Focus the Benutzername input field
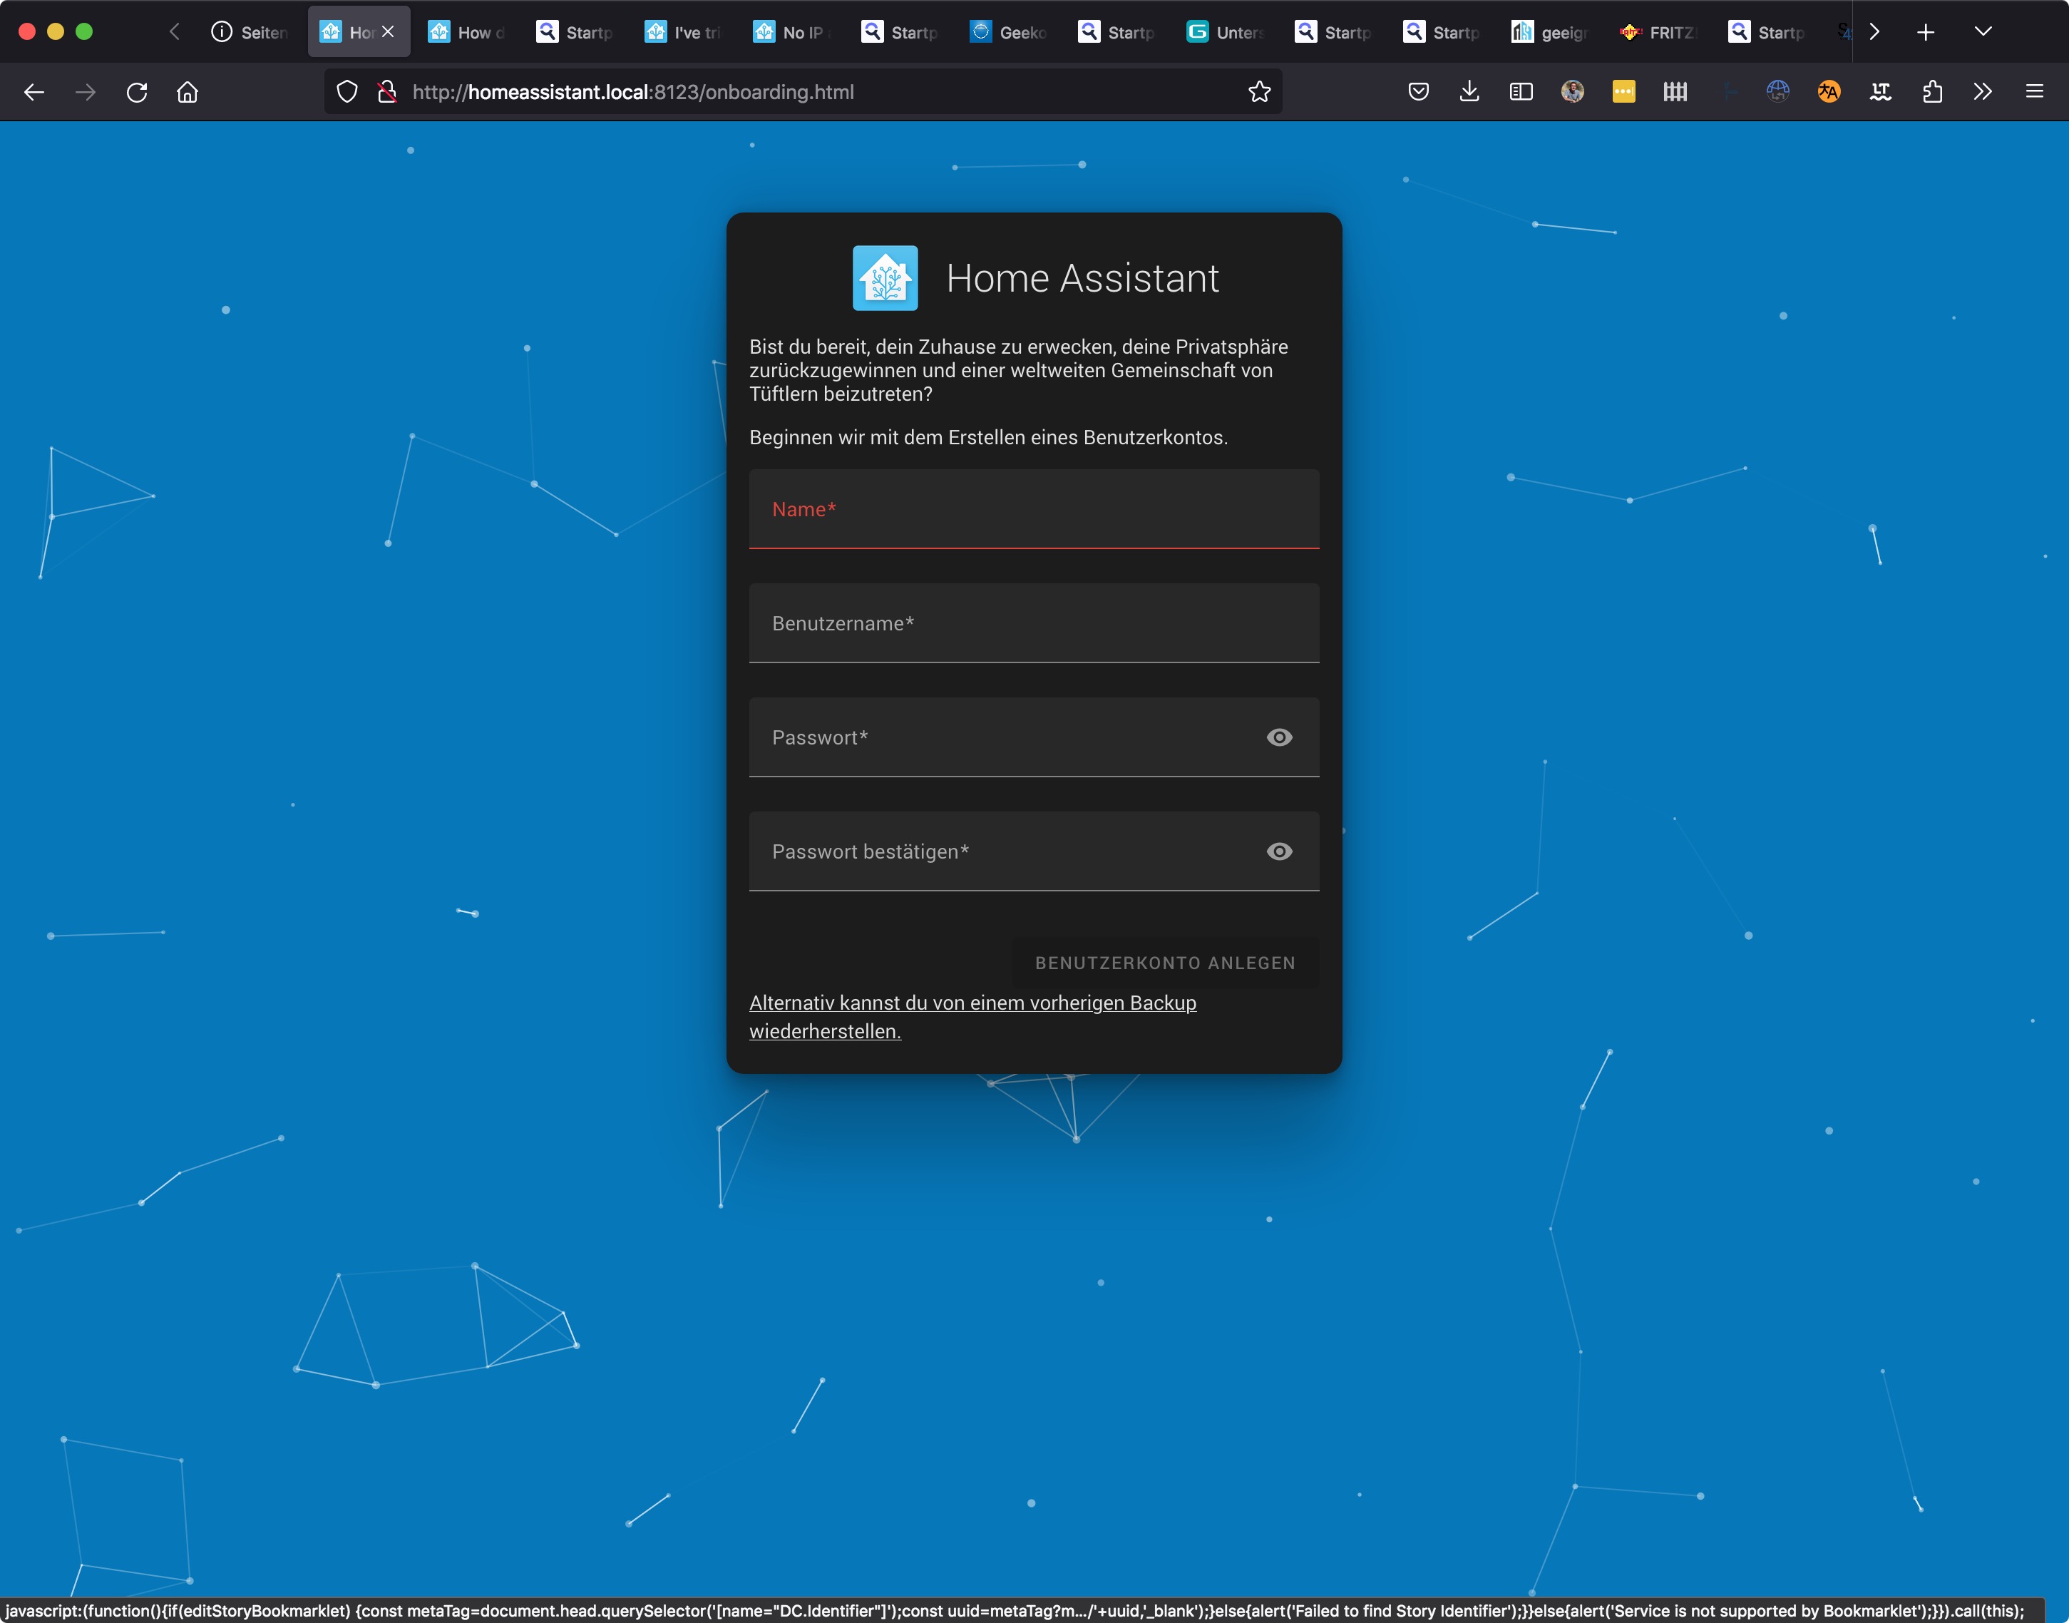The image size is (2069, 1623). pyautogui.click(x=1034, y=623)
